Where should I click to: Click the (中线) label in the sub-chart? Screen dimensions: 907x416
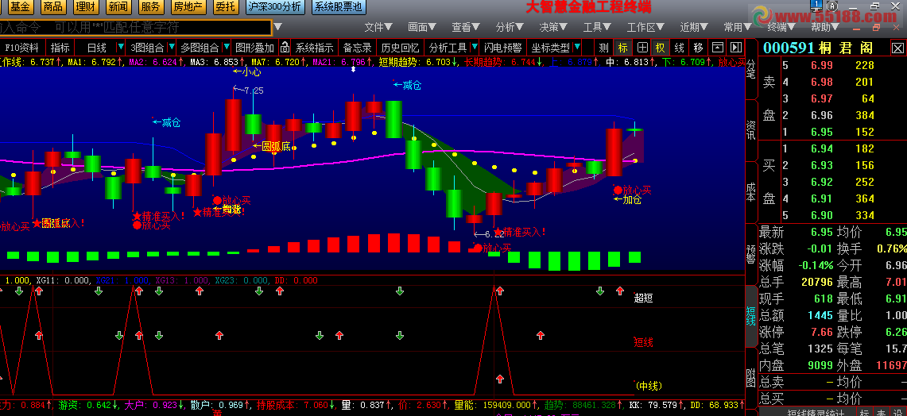point(648,385)
